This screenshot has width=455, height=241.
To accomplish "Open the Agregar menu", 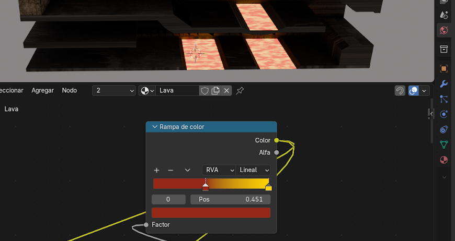I will [43, 90].
